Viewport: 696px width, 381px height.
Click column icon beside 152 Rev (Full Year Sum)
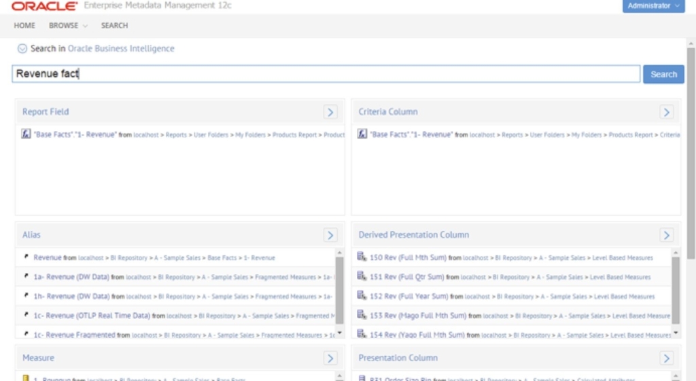(x=362, y=295)
